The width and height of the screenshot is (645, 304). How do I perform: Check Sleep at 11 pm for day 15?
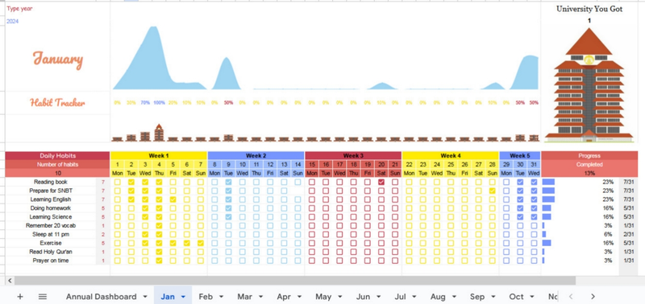click(x=312, y=234)
